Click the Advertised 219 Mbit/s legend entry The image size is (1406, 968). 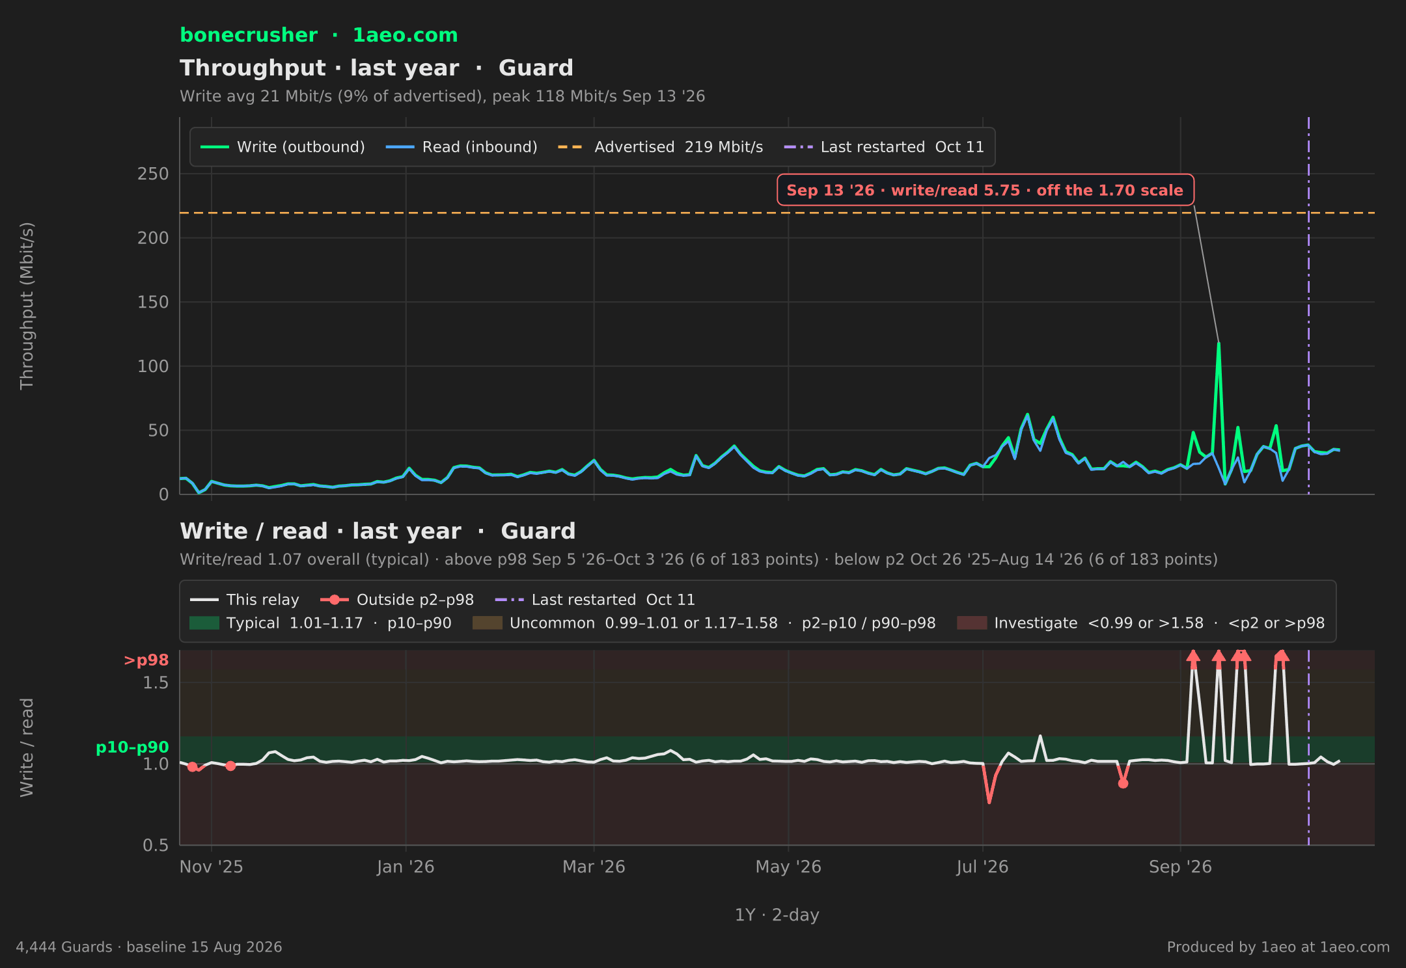point(660,147)
